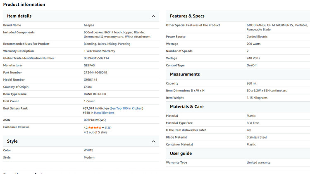Image resolution: width=310 pixels, height=174 pixels.
Task: Select the BPA Free value
Action: (x=253, y=123)
